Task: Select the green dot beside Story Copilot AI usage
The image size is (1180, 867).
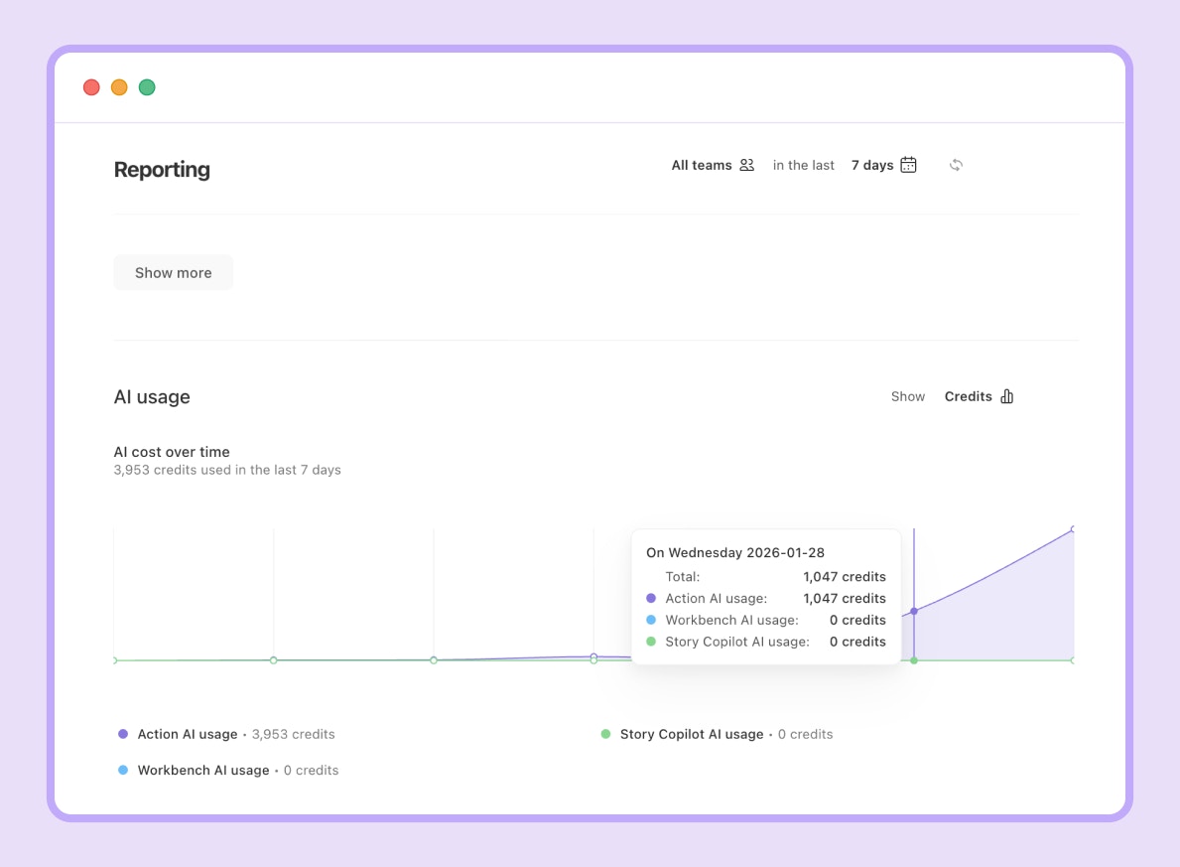Action: [604, 734]
